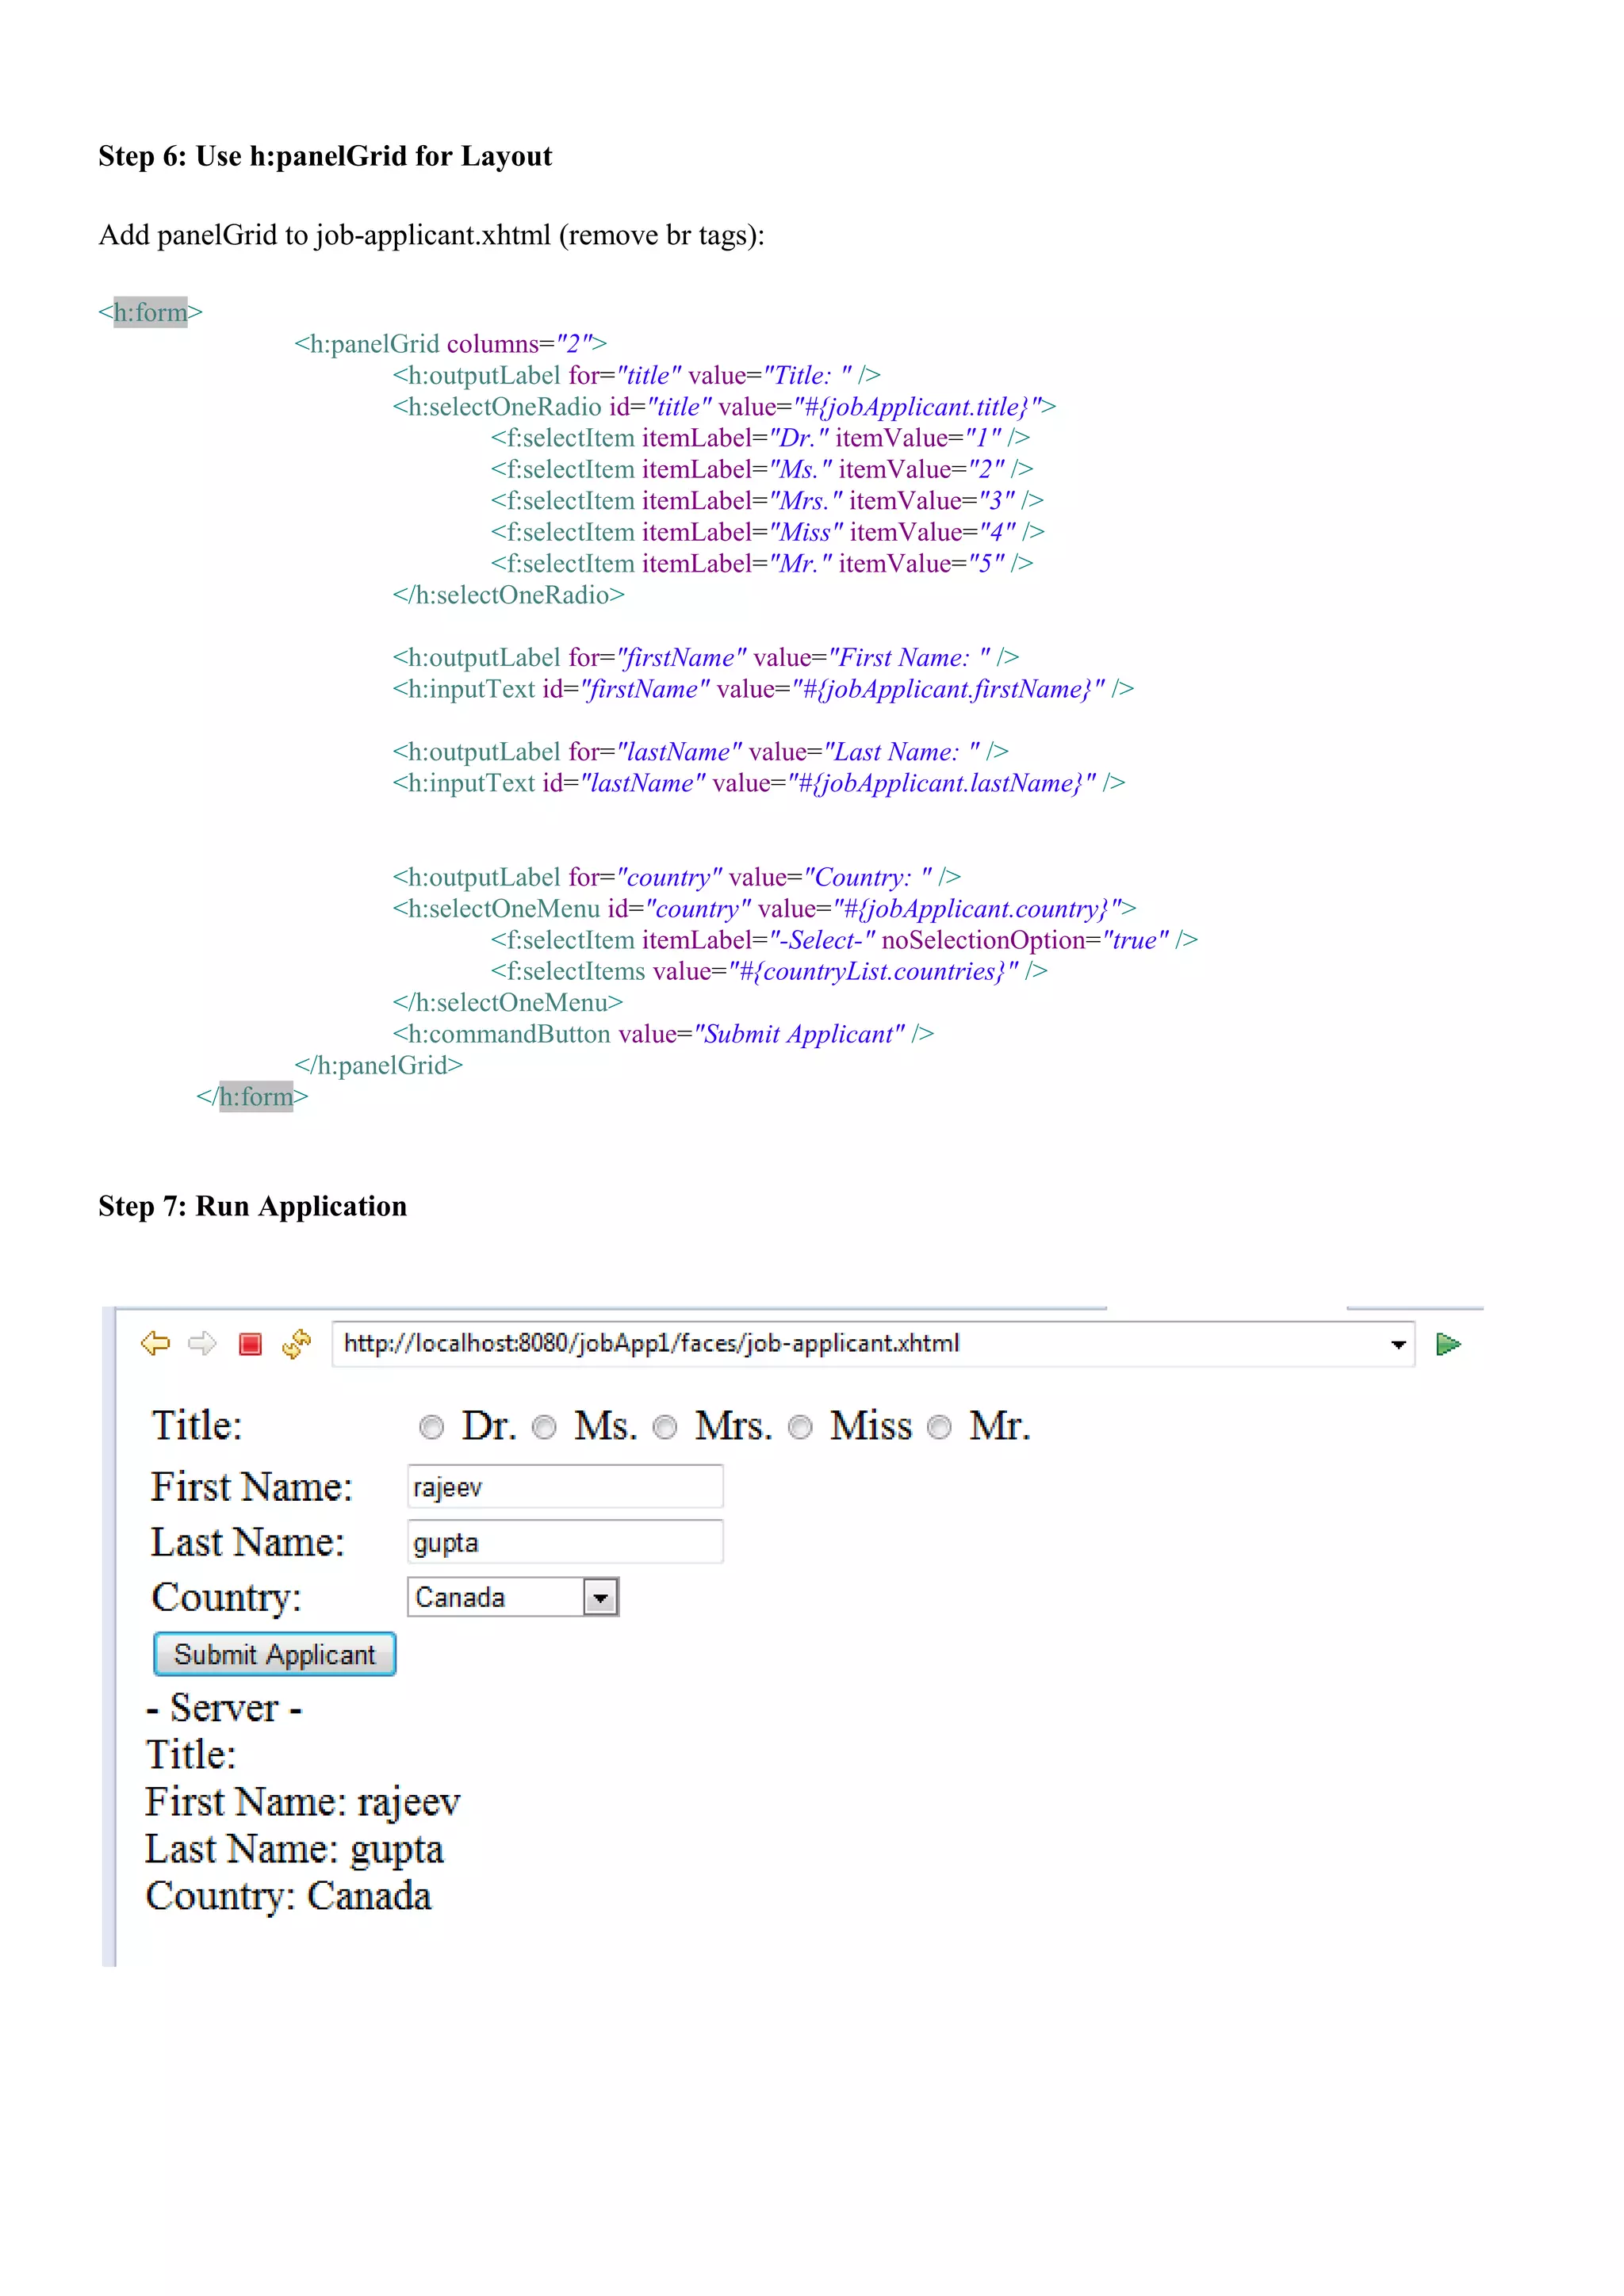Image resolution: width=1624 pixels, height=2296 pixels.
Task: Expand the URL address history dropdown
Action: [1398, 1345]
